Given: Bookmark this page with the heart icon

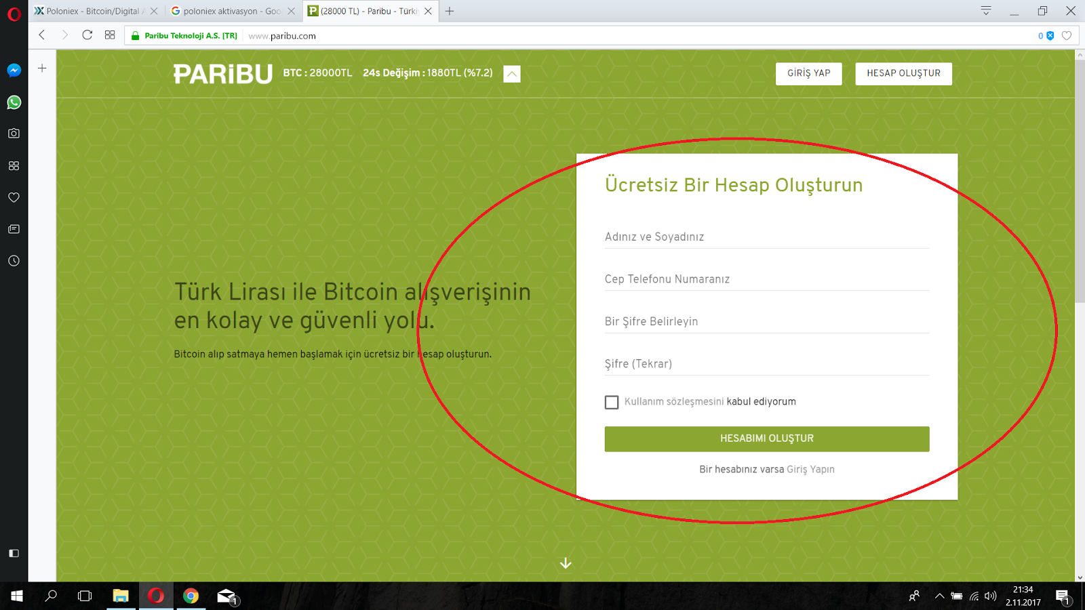Looking at the screenshot, I should [x=1067, y=36].
